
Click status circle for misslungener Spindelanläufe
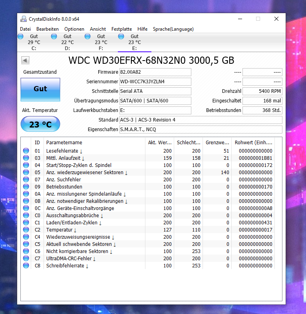26,194
